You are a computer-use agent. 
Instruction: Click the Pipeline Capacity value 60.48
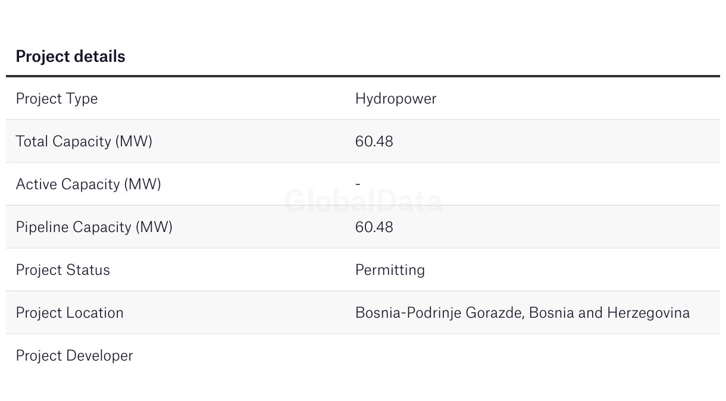(x=374, y=227)
